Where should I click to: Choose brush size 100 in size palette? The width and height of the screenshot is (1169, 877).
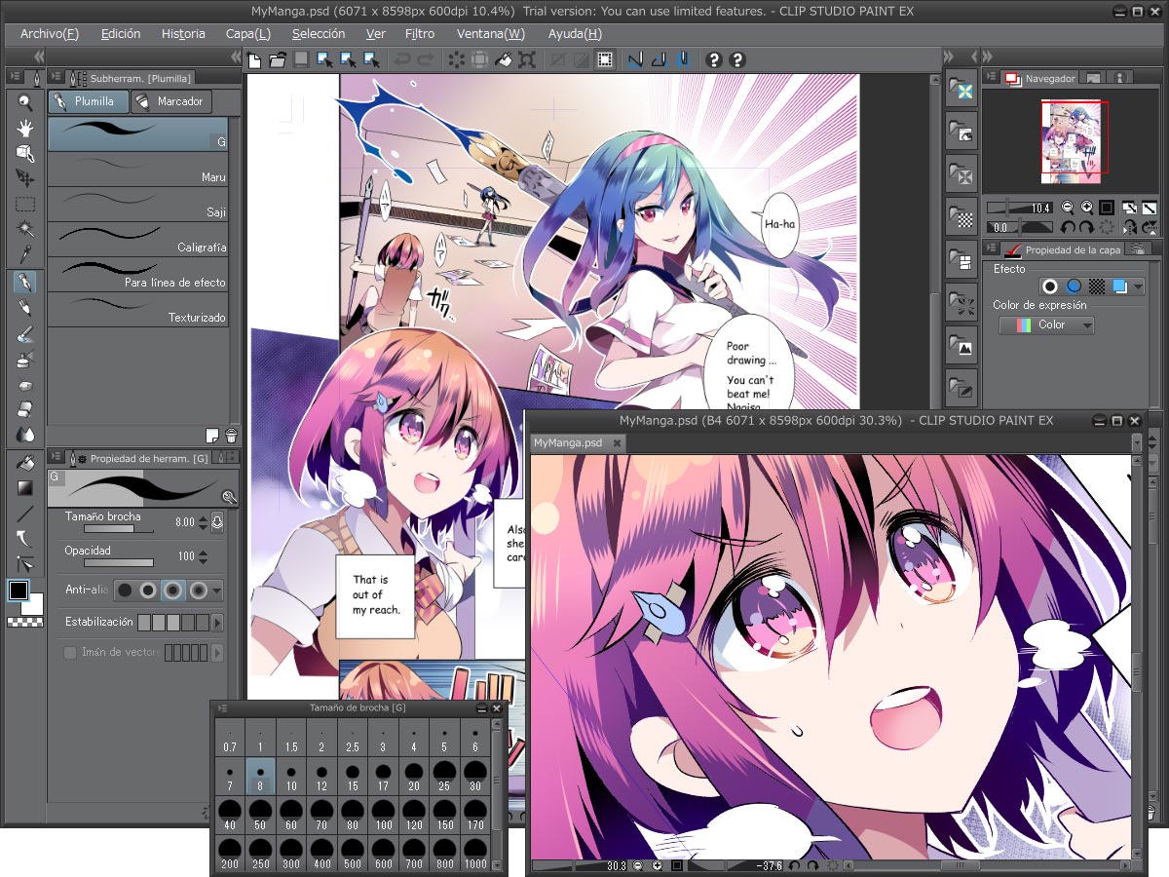pyautogui.click(x=383, y=814)
